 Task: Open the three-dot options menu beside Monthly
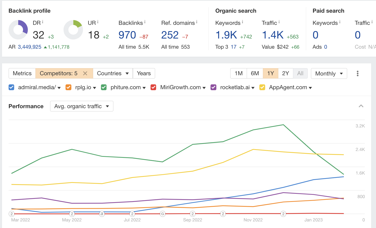click(358, 73)
